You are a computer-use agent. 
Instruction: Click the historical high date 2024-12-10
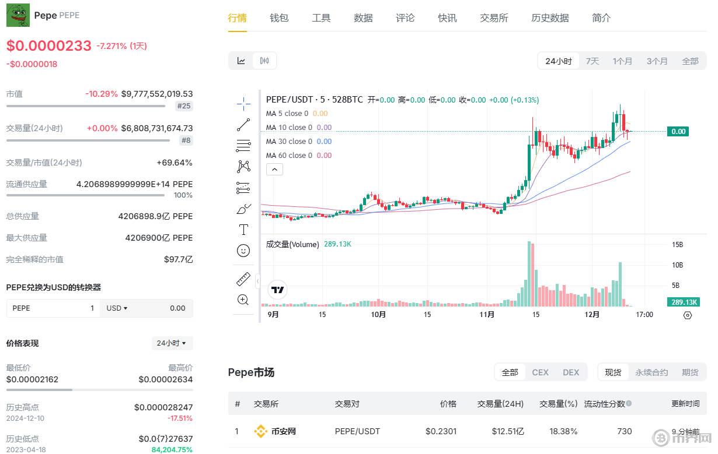click(x=24, y=418)
